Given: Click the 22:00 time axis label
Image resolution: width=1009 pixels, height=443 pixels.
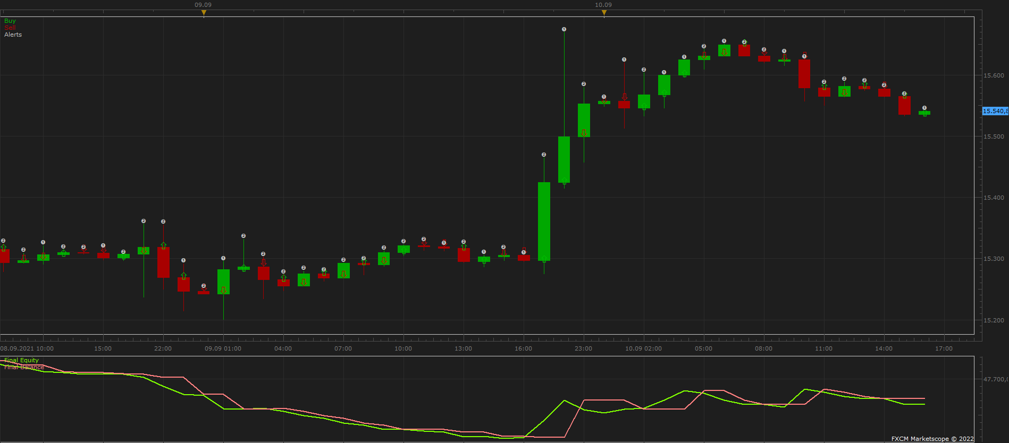Looking at the screenshot, I should pos(163,348).
